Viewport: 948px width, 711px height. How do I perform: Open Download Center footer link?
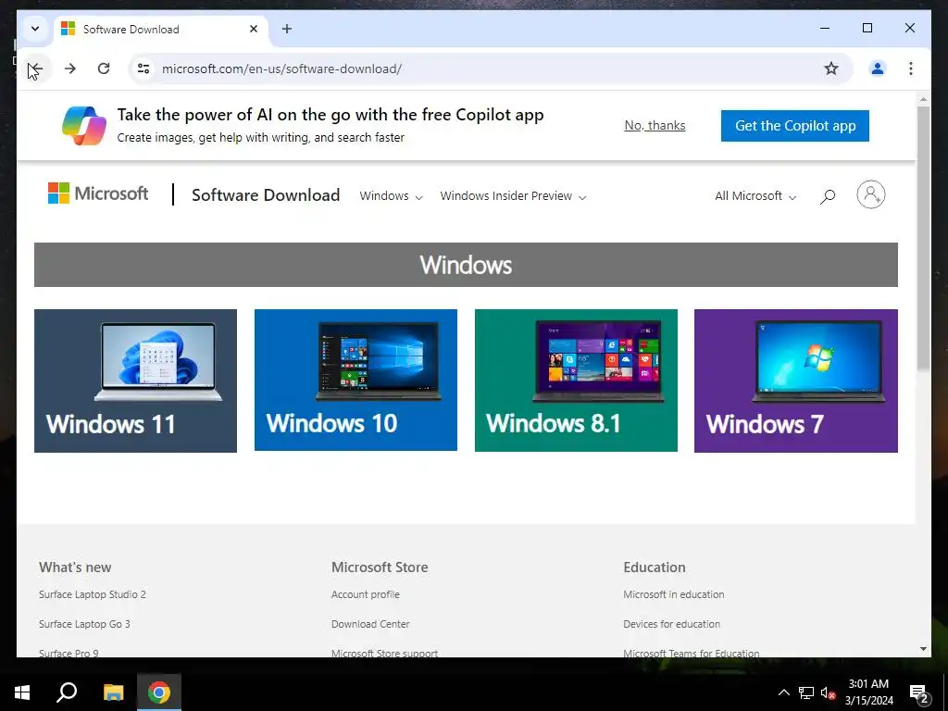point(370,624)
